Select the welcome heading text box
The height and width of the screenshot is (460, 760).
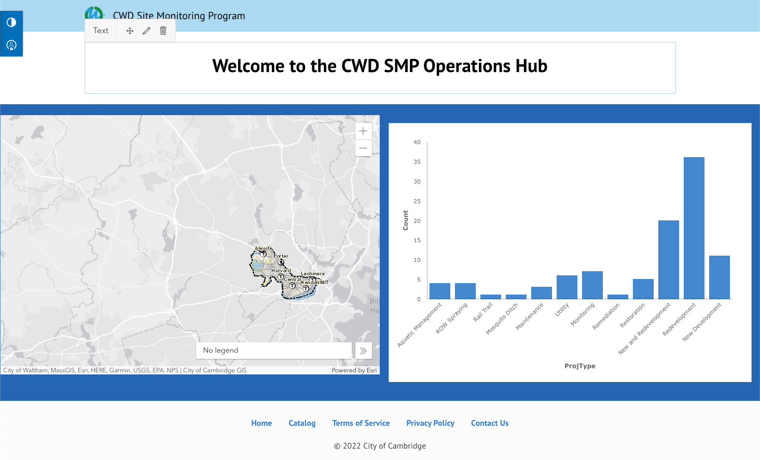[380, 68]
